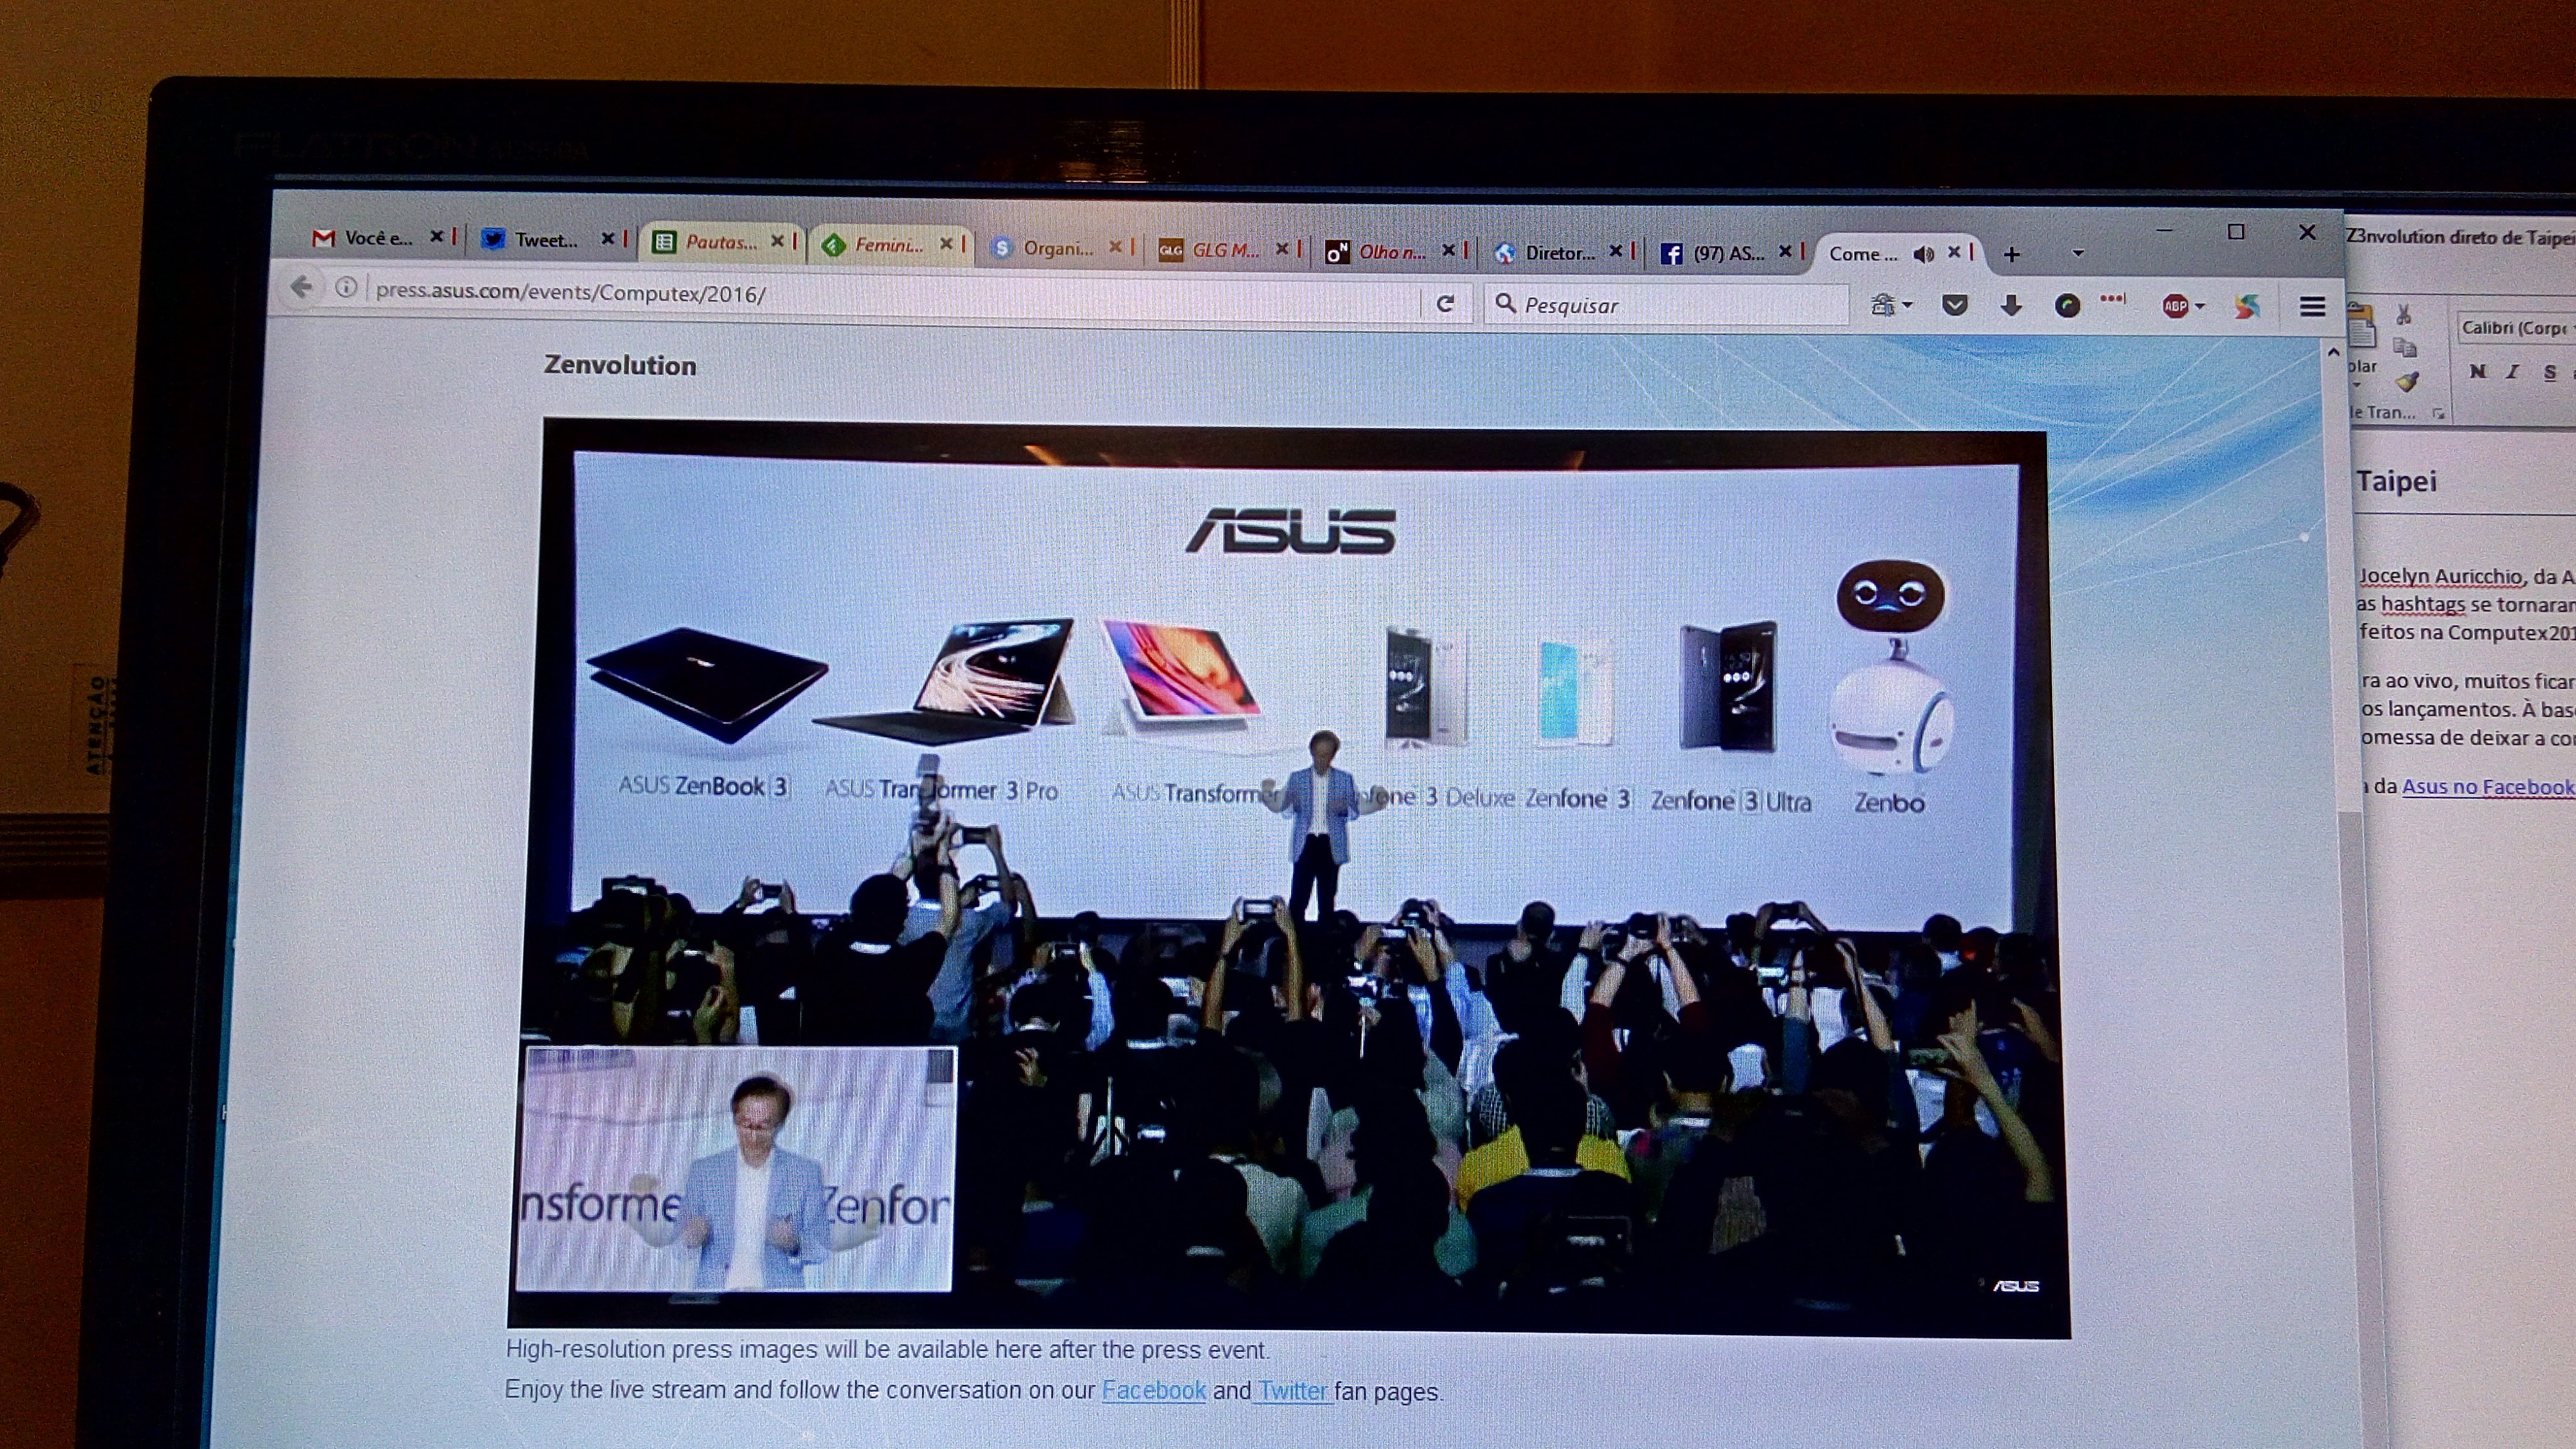Open the Facebook fan page link
Screen dimensions: 2576x1449
coord(1153,1390)
